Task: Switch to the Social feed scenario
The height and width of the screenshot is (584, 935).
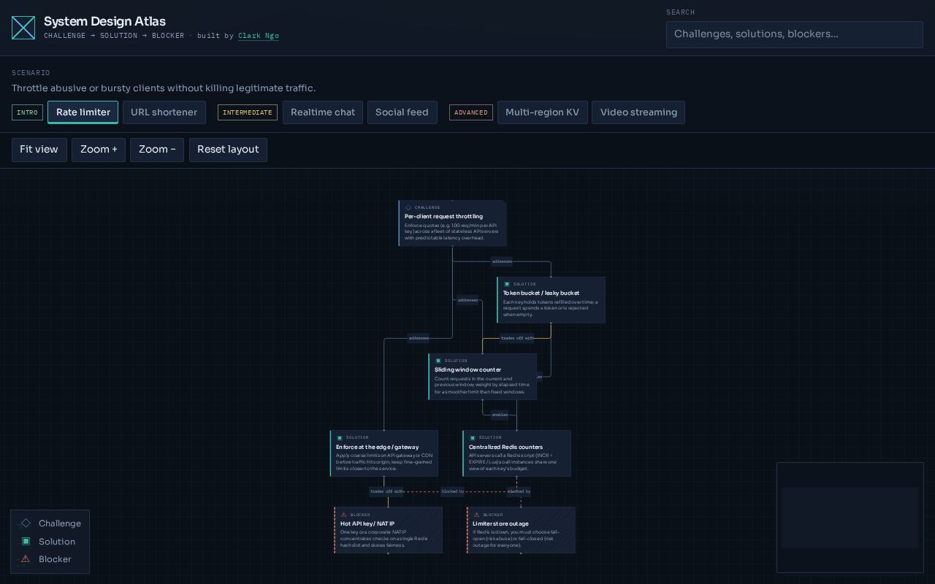Action: click(402, 112)
